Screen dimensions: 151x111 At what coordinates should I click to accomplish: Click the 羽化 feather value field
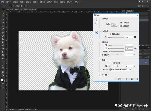point(129,49)
